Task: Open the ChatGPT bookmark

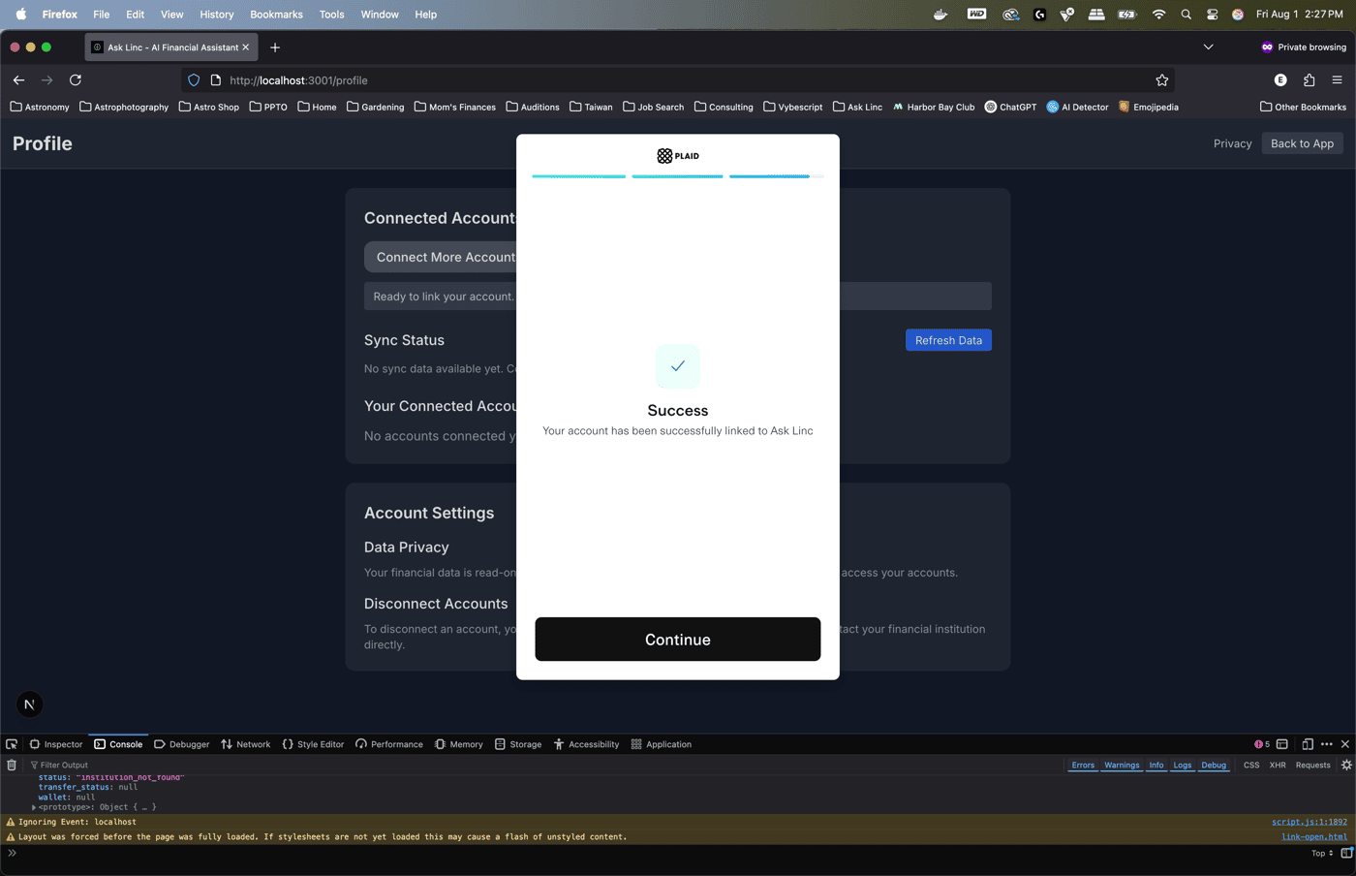Action: click(1010, 108)
